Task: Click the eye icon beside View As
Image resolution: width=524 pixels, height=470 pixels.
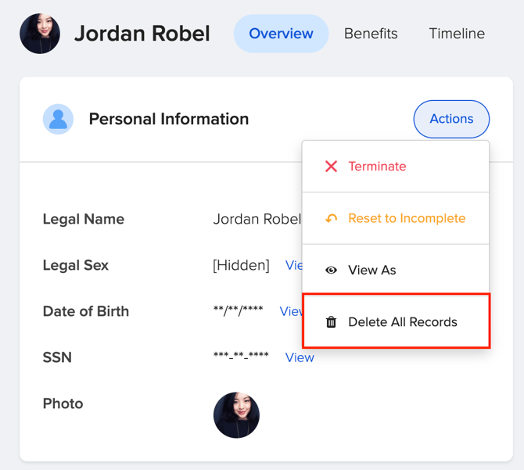Action: (331, 271)
